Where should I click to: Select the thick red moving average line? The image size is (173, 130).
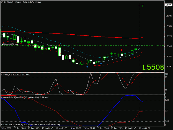(72, 34)
